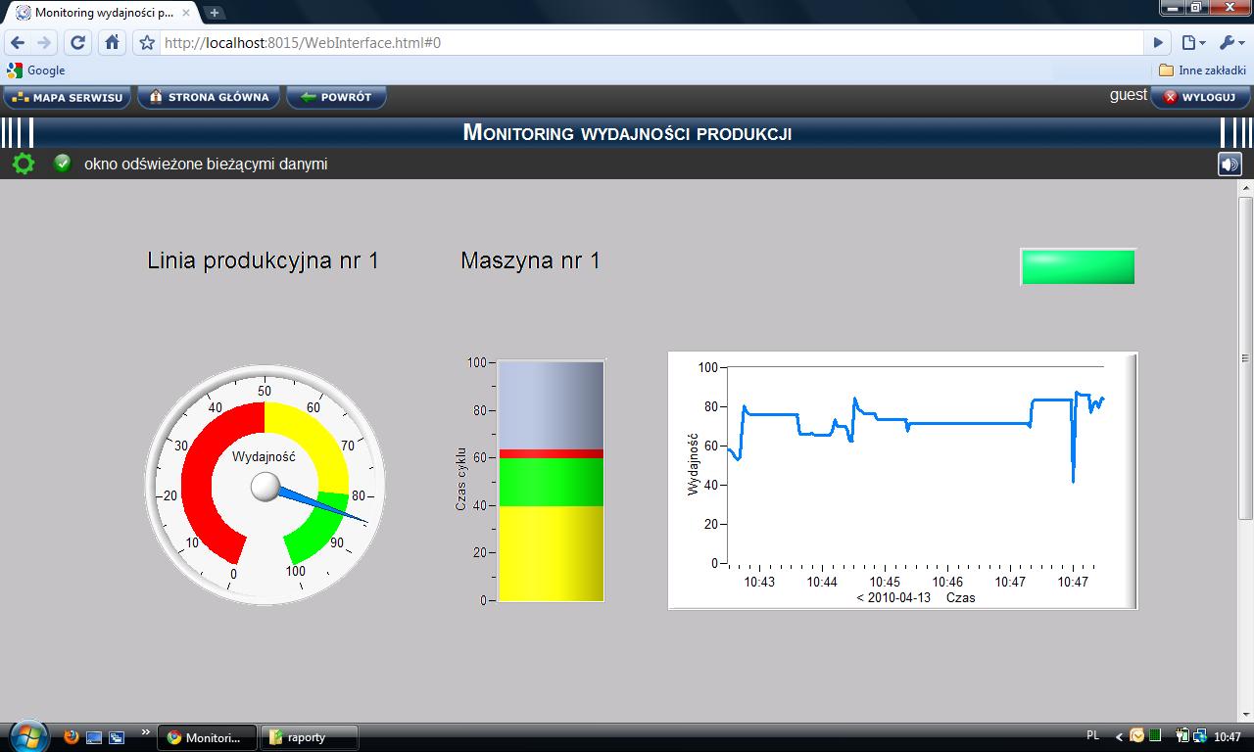Click the green gear settings icon
The height and width of the screenshot is (752, 1254).
23,164
